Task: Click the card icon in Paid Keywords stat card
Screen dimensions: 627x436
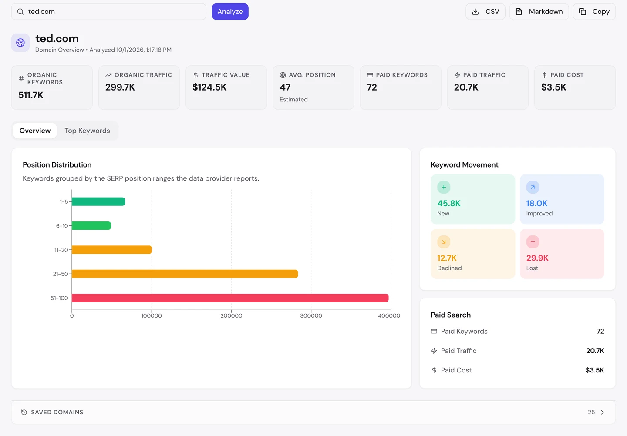Action: 370,75
